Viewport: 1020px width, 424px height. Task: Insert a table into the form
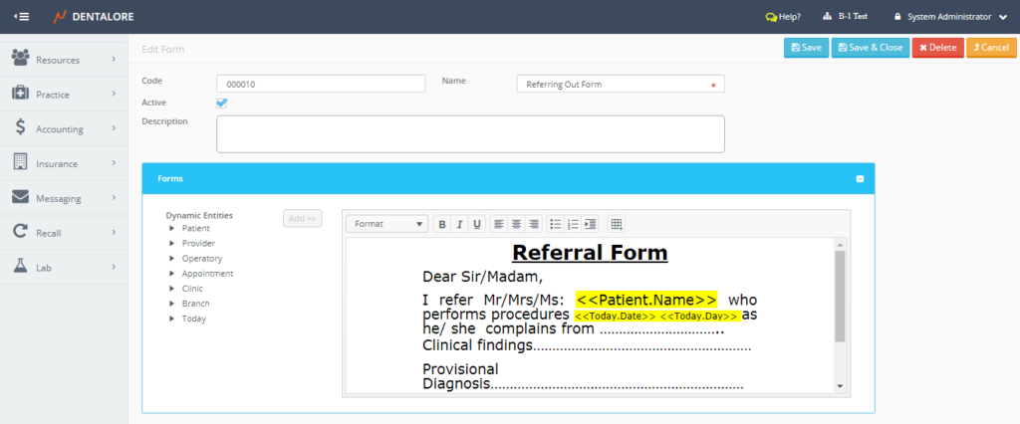tap(617, 224)
